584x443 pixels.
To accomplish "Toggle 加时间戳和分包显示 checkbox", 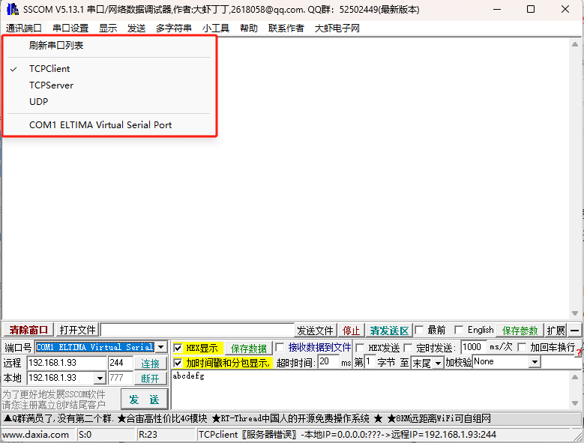I will (178, 363).
